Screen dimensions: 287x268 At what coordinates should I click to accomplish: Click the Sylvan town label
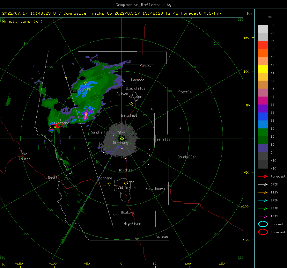122,94
